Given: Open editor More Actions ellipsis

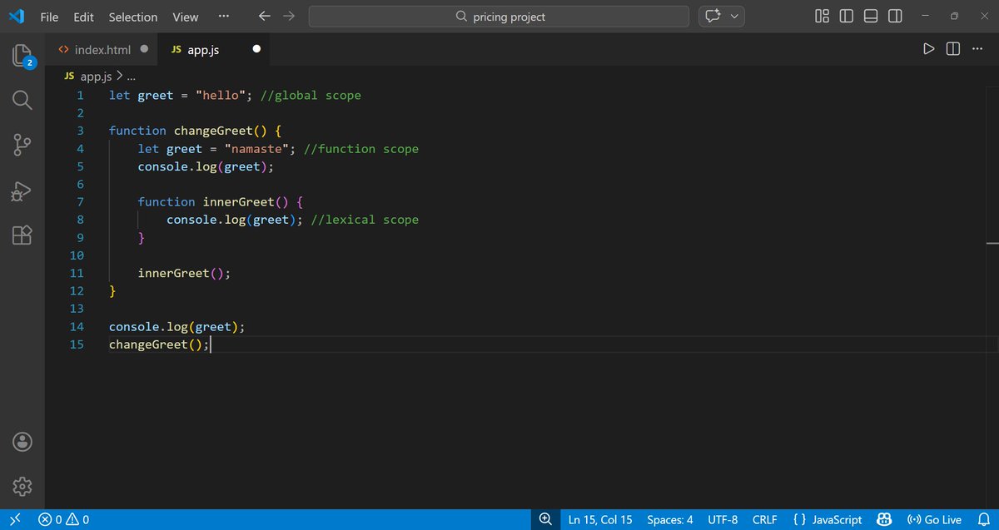Looking at the screenshot, I should point(977,49).
